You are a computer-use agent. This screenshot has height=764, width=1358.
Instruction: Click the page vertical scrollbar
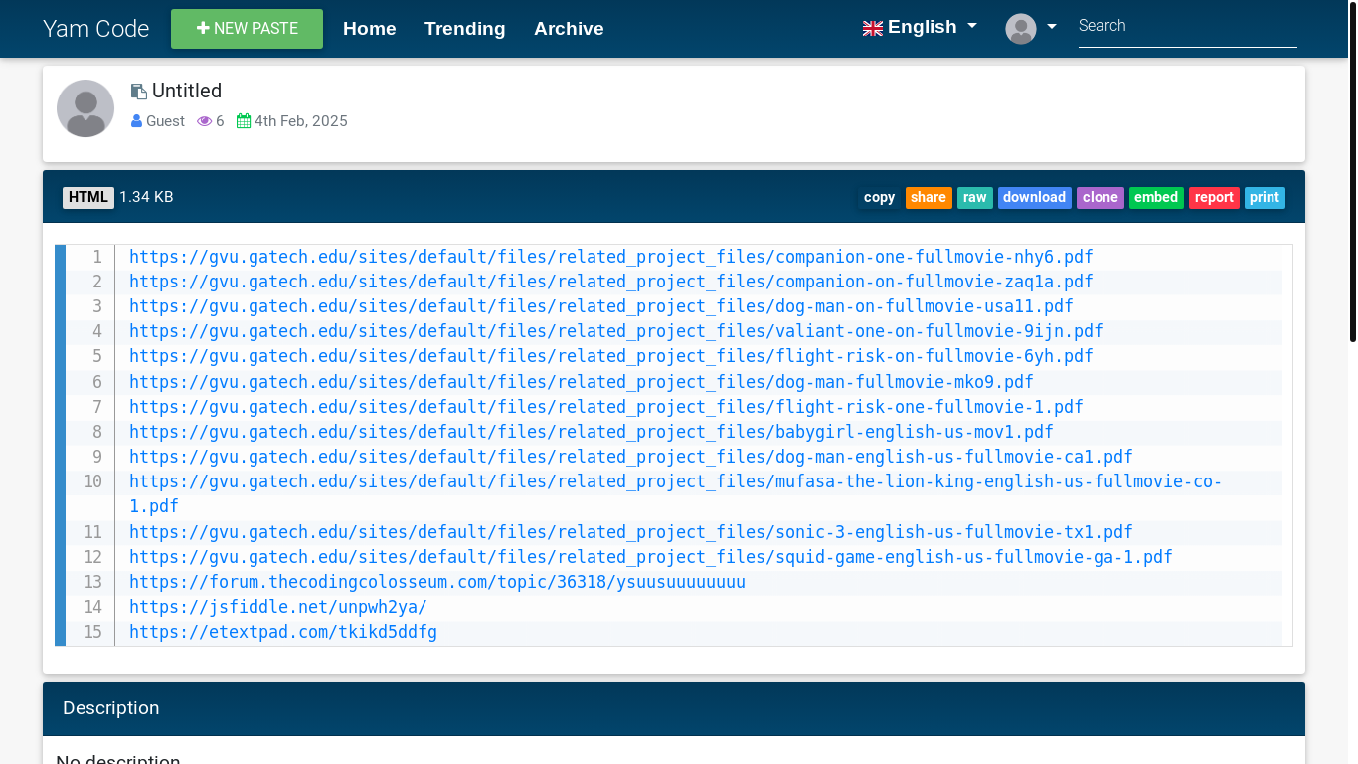click(x=1353, y=171)
